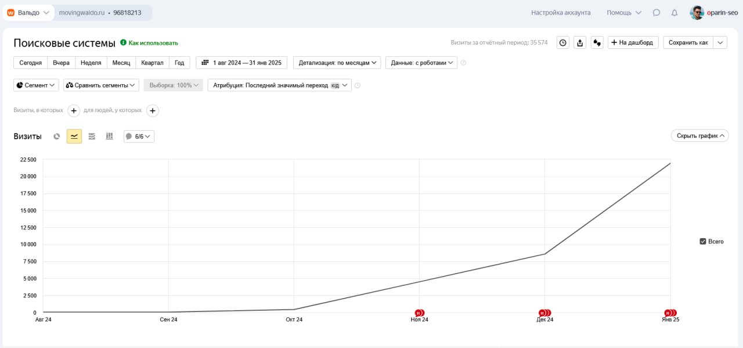This screenshot has width=743, height=348.
Task: Select the bar chart view icon
Action: 109,137
